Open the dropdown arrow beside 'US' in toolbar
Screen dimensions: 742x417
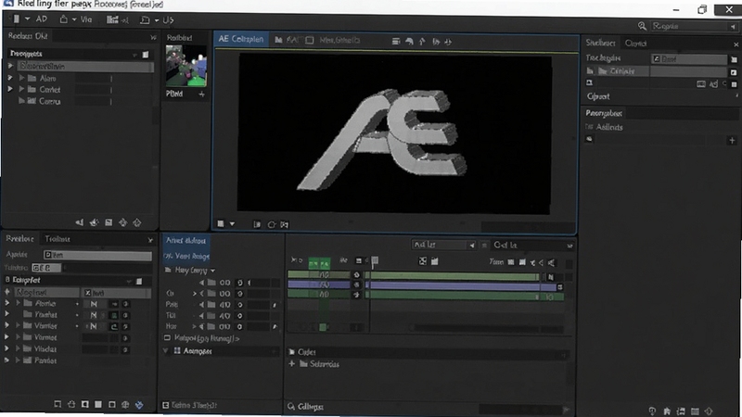[157, 20]
